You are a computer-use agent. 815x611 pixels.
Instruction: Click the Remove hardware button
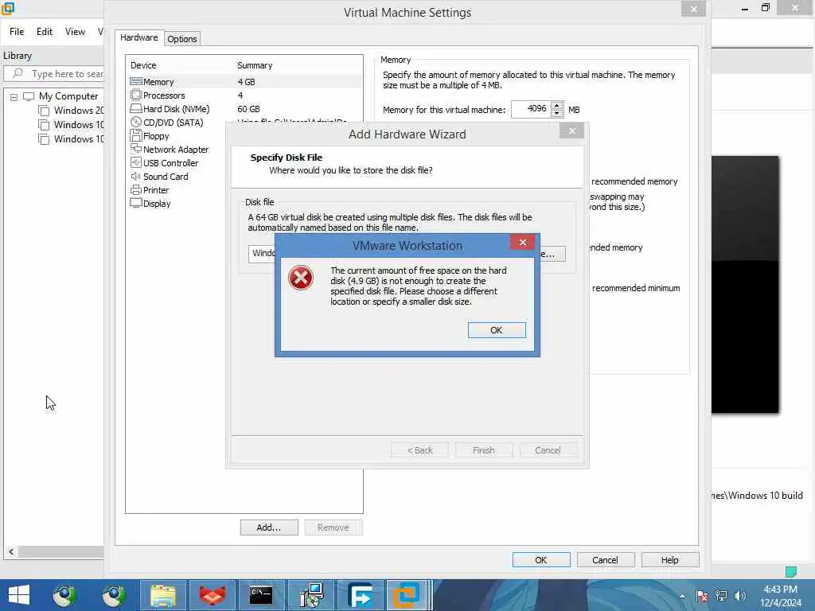(x=333, y=527)
